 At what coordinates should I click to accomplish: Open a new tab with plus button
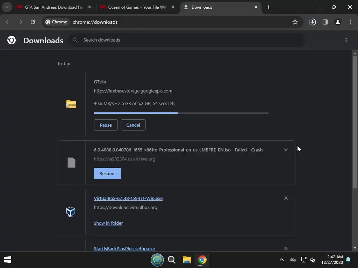tap(268, 7)
